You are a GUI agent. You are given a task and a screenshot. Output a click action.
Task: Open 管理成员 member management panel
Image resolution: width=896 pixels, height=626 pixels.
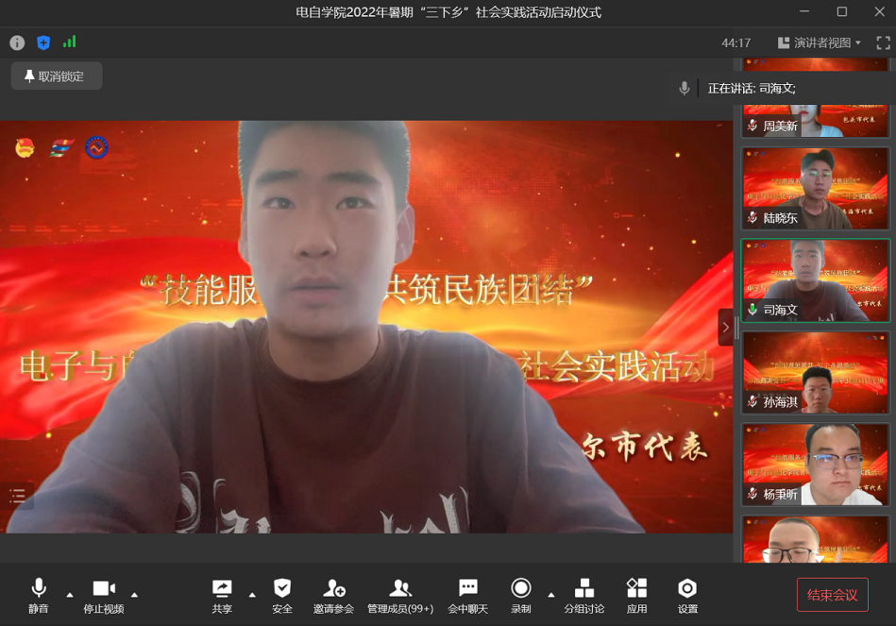click(x=400, y=596)
